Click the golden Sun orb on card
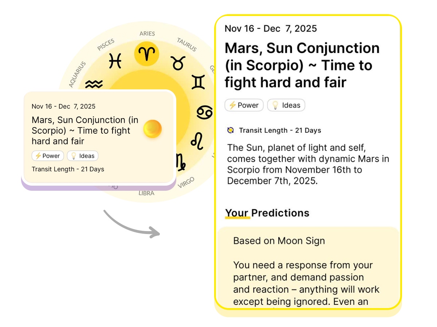The width and height of the screenshot is (437, 327). [x=152, y=129]
